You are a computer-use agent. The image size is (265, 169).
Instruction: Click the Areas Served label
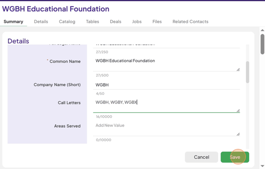(x=67, y=126)
